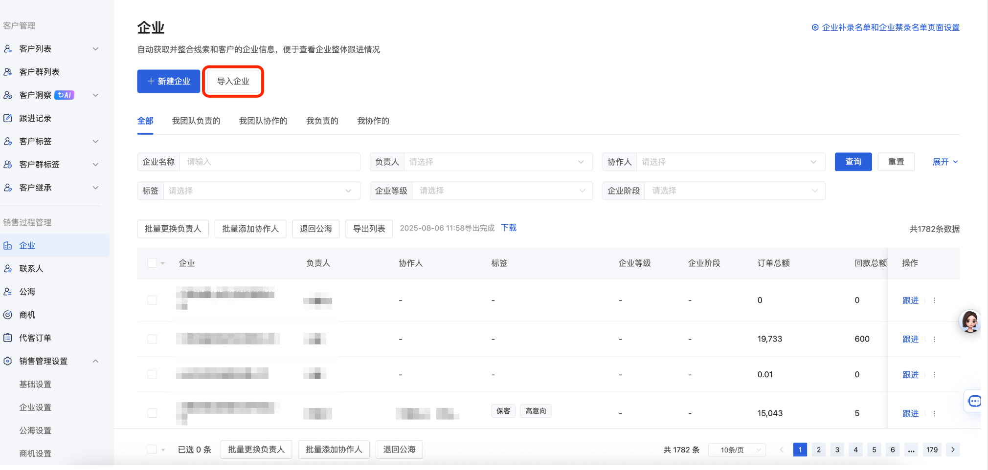Image resolution: width=988 pixels, height=470 pixels.
Task: Switch to the 我团队负责的 tab
Action: pyautogui.click(x=196, y=121)
